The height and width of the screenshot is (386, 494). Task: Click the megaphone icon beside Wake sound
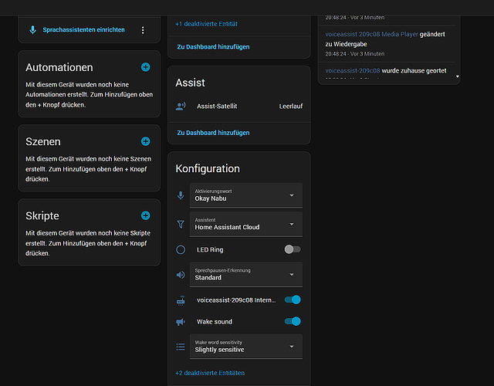click(181, 322)
